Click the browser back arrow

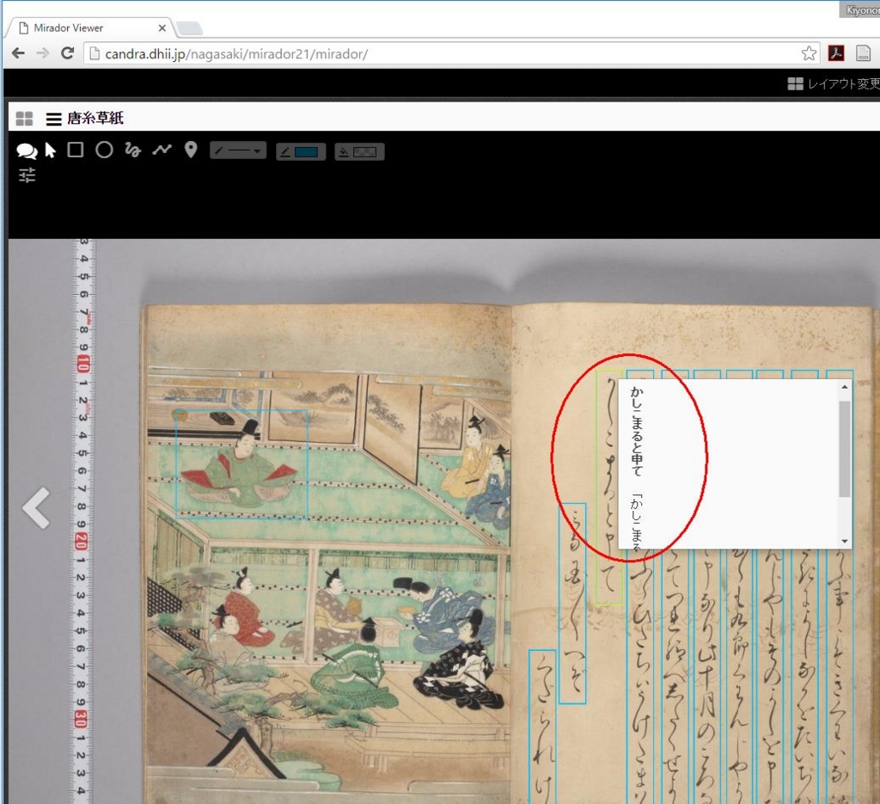point(18,53)
